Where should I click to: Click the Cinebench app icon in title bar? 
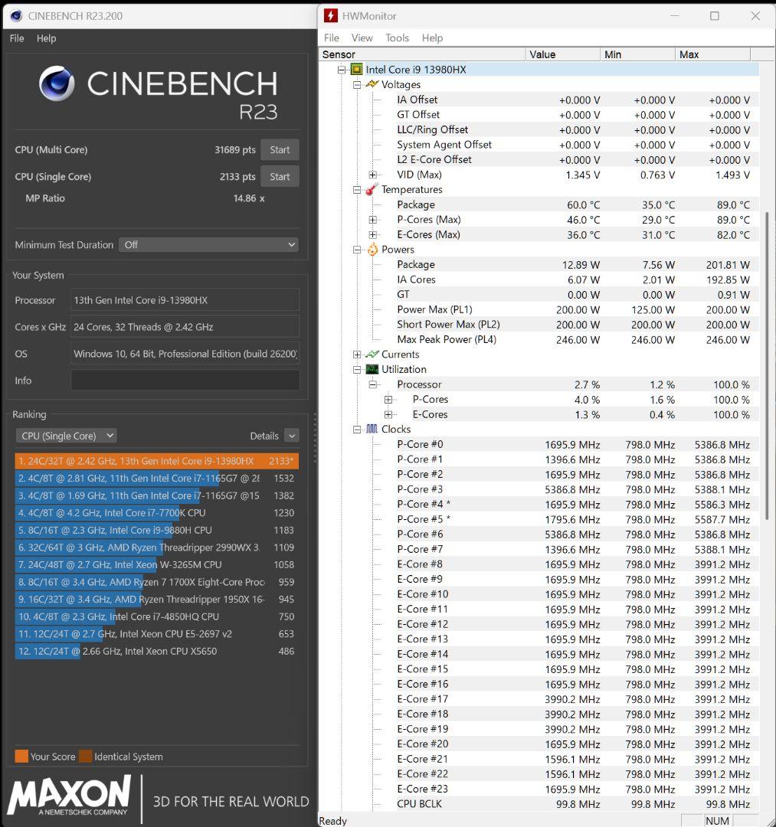tap(16, 16)
